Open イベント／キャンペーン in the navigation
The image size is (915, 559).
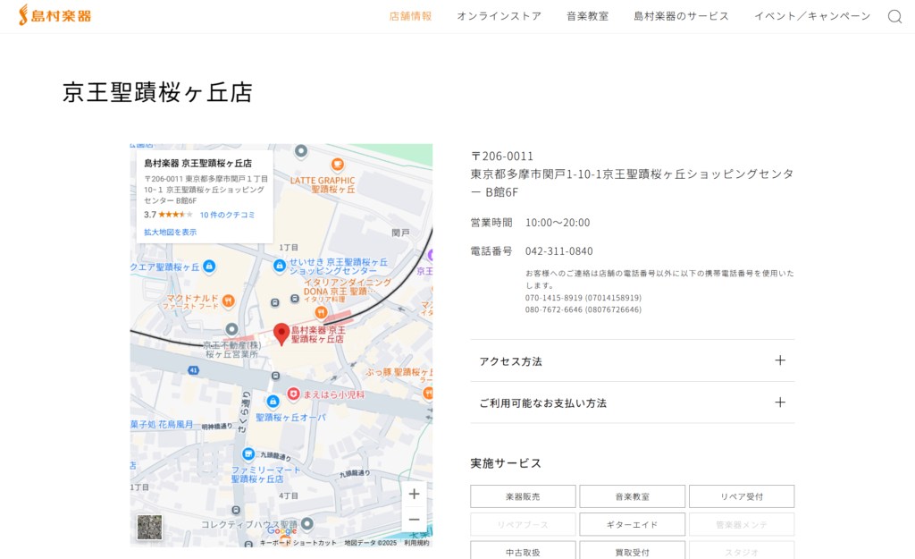(812, 16)
